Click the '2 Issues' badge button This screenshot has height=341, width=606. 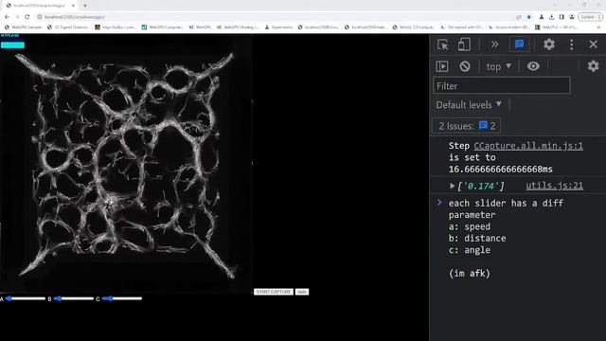click(x=467, y=126)
